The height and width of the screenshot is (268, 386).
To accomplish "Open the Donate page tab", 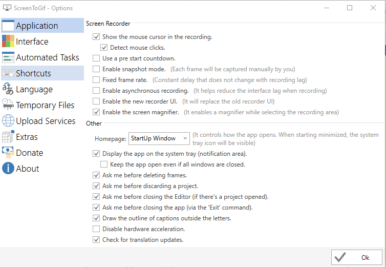I will pyautogui.click(x=42, y=153).
